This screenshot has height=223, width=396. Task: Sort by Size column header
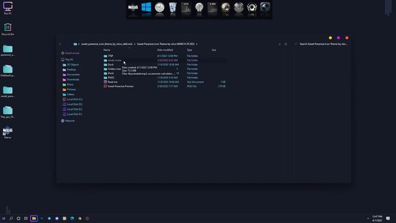(x=213, y=50)
